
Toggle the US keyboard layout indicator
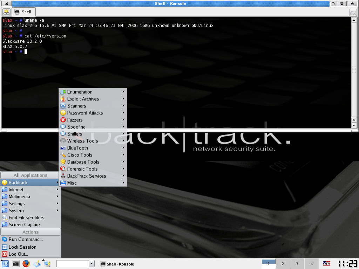coord(326,264)
